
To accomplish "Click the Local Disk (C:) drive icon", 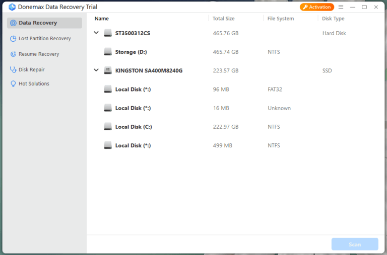I will coord(108,126).
